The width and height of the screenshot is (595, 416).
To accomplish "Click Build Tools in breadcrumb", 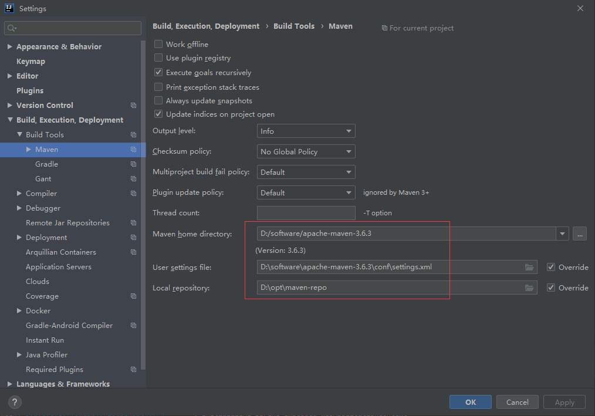I will (x=294, y=26).
